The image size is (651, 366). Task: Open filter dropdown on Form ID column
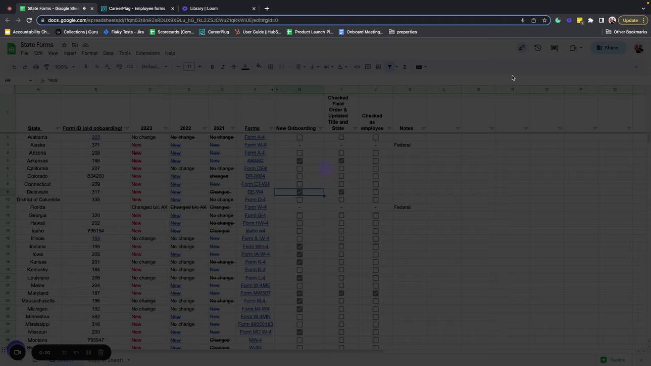[127, 128]
